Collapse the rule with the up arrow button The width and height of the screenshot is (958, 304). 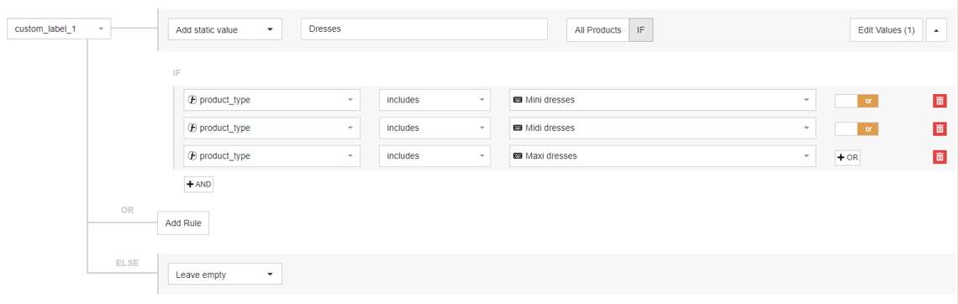(937, 30)
